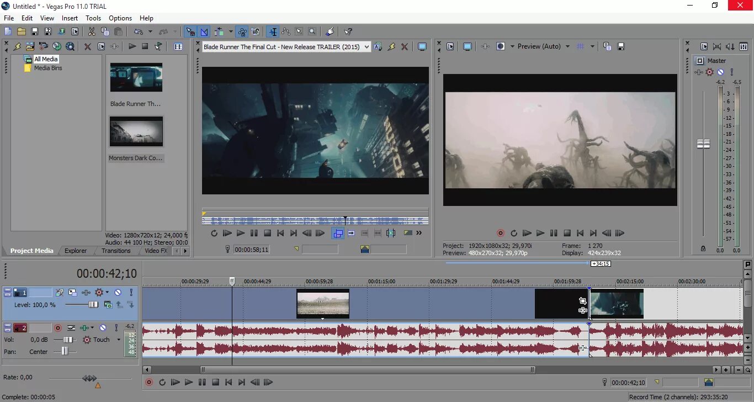The height and width of the screenshot is (402, 754).
Task: Click the Rate slider at the bottom left
Action: tap(88, 377)
